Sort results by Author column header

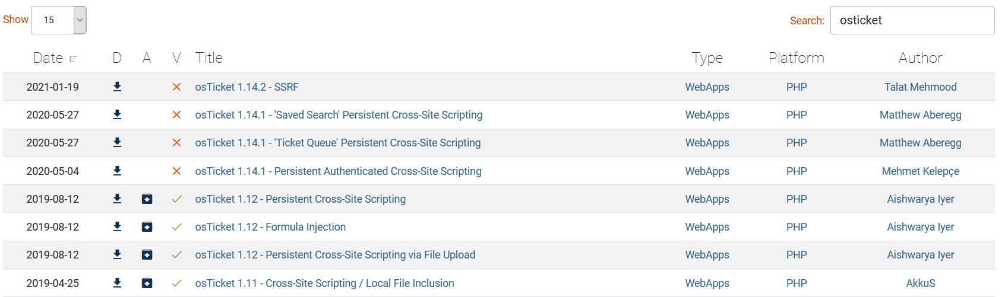coord(920,58)
